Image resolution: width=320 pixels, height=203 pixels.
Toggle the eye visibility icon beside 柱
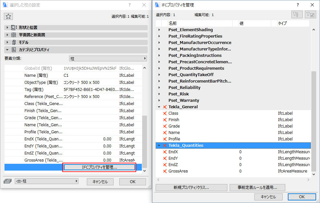[x=19, y=181]
